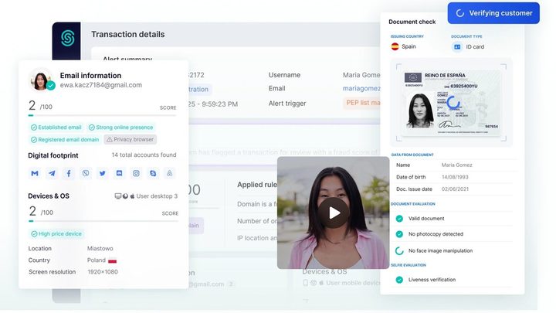Click the Liveness verification text
The image size is (556, 313).
[x=432, y=280]
